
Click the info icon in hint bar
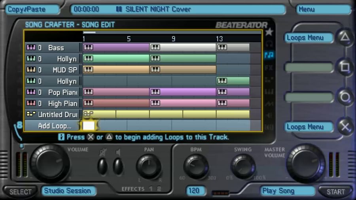click(61, 137)
